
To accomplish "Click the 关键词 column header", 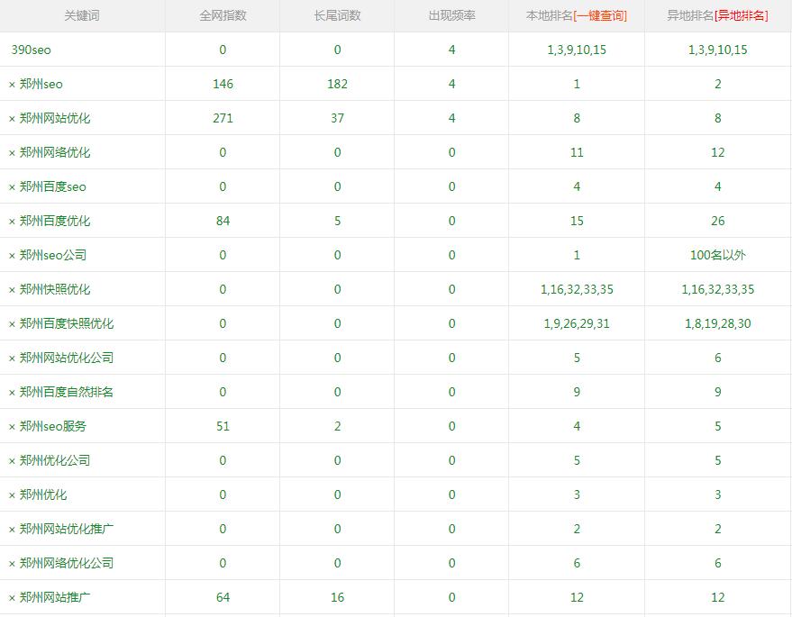I will pyautogui.click(x=82, y=16).
